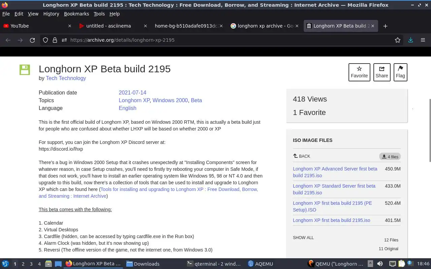Switch to the Downloads window in taskbar
This screenshot has width=431, height=269.
click(x=155, y=264)
